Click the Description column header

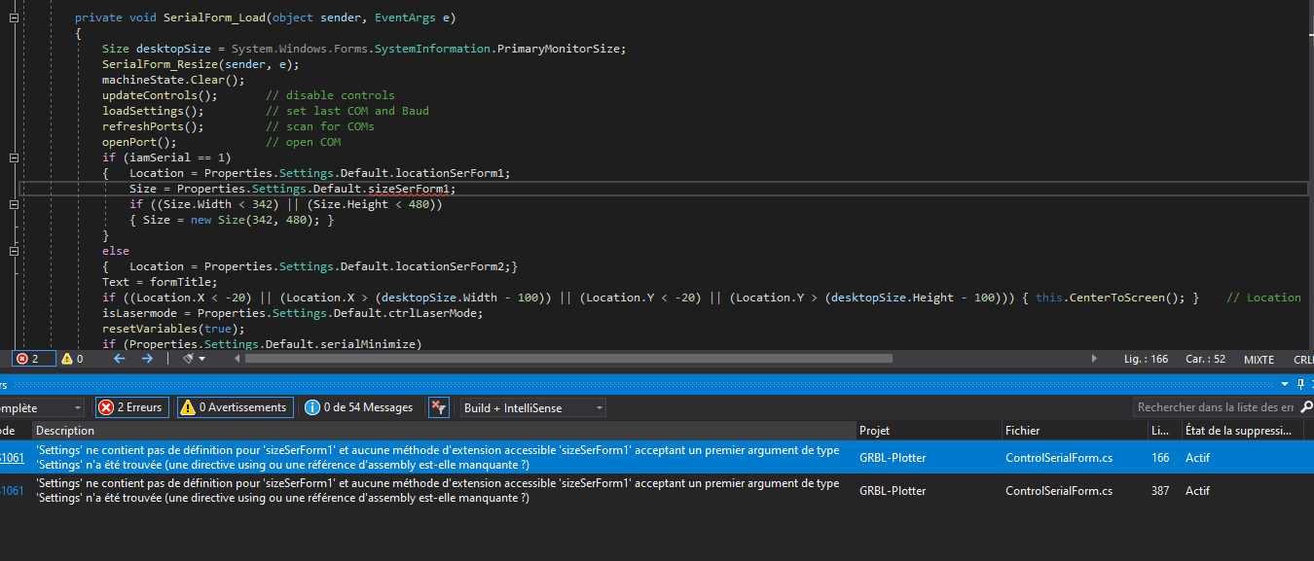pyautogui.click(x=65, y=430)
